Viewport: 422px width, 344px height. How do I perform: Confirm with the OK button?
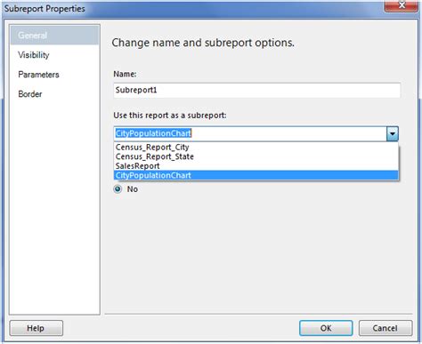326,328
